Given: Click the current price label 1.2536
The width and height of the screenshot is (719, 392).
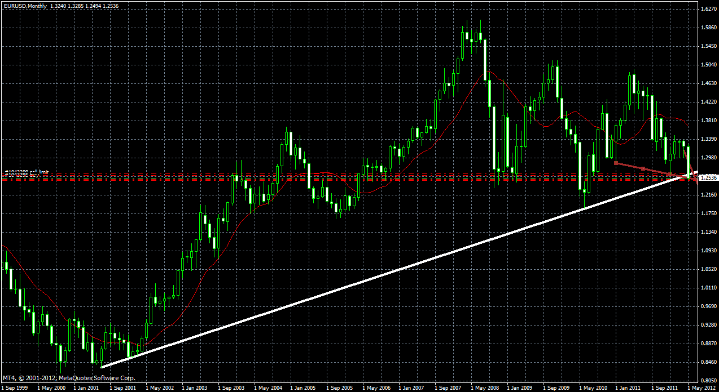Looking at the screenshot, I should (x=709, y=177).
